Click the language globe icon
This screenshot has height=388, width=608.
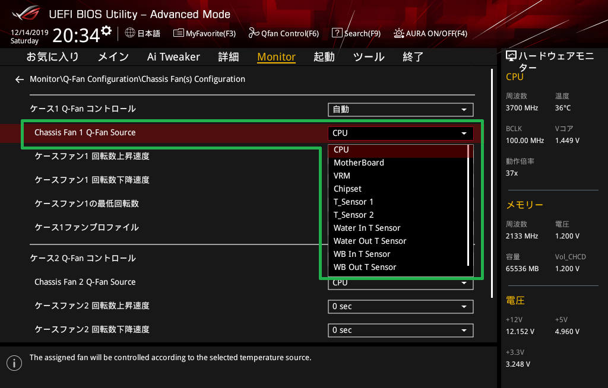click(130, 33)
